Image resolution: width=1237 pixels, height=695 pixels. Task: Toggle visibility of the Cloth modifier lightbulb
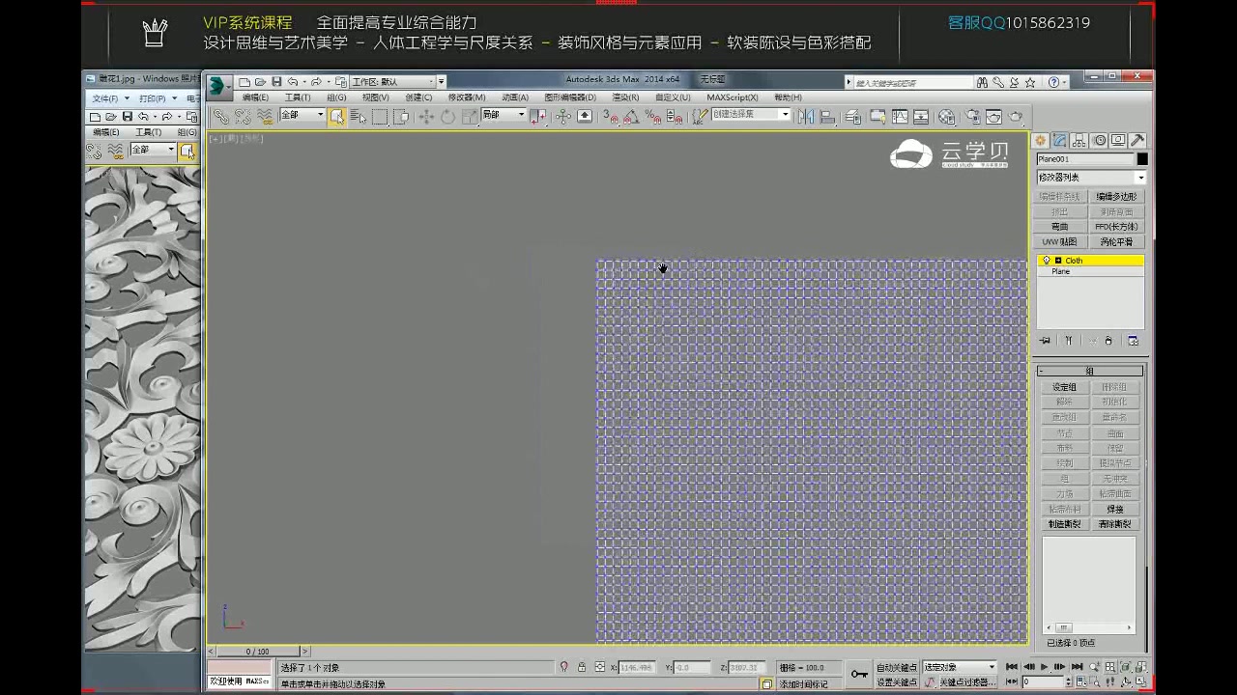(x=1047, y=261)
